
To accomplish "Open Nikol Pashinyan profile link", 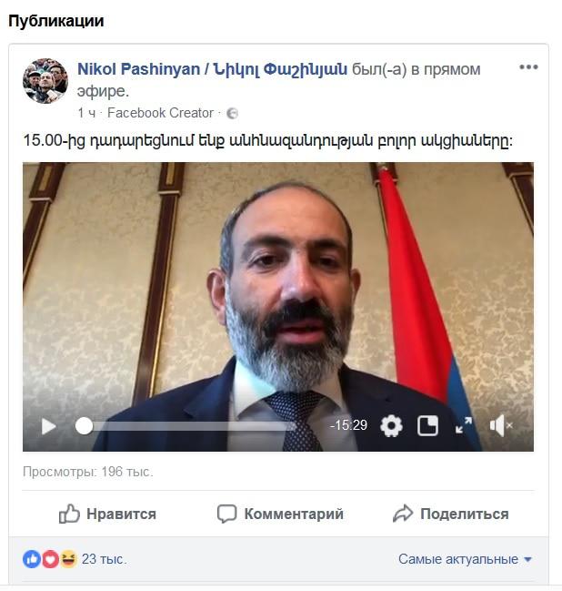I will [x=212, y=69].
